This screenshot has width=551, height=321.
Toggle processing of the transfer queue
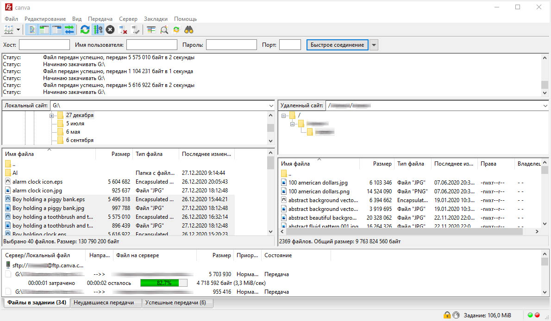pos(98,30)
